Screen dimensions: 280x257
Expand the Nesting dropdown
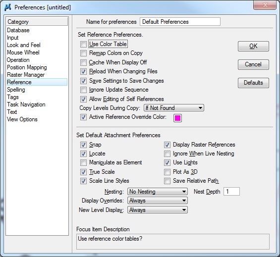point(158,192)
